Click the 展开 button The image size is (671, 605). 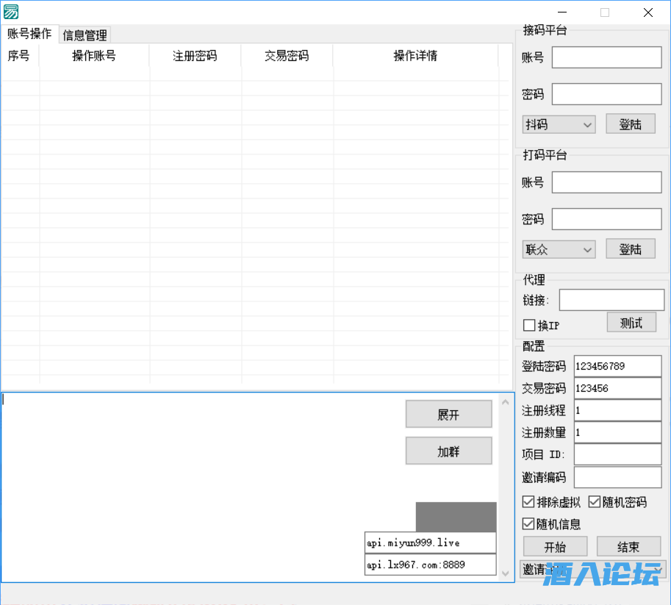pos(448,415)
